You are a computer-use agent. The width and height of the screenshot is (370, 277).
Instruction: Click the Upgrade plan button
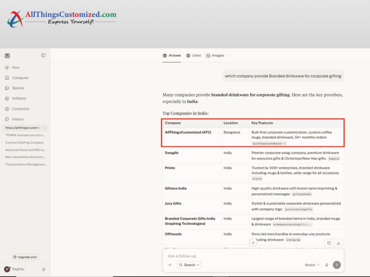pos(25,257)
